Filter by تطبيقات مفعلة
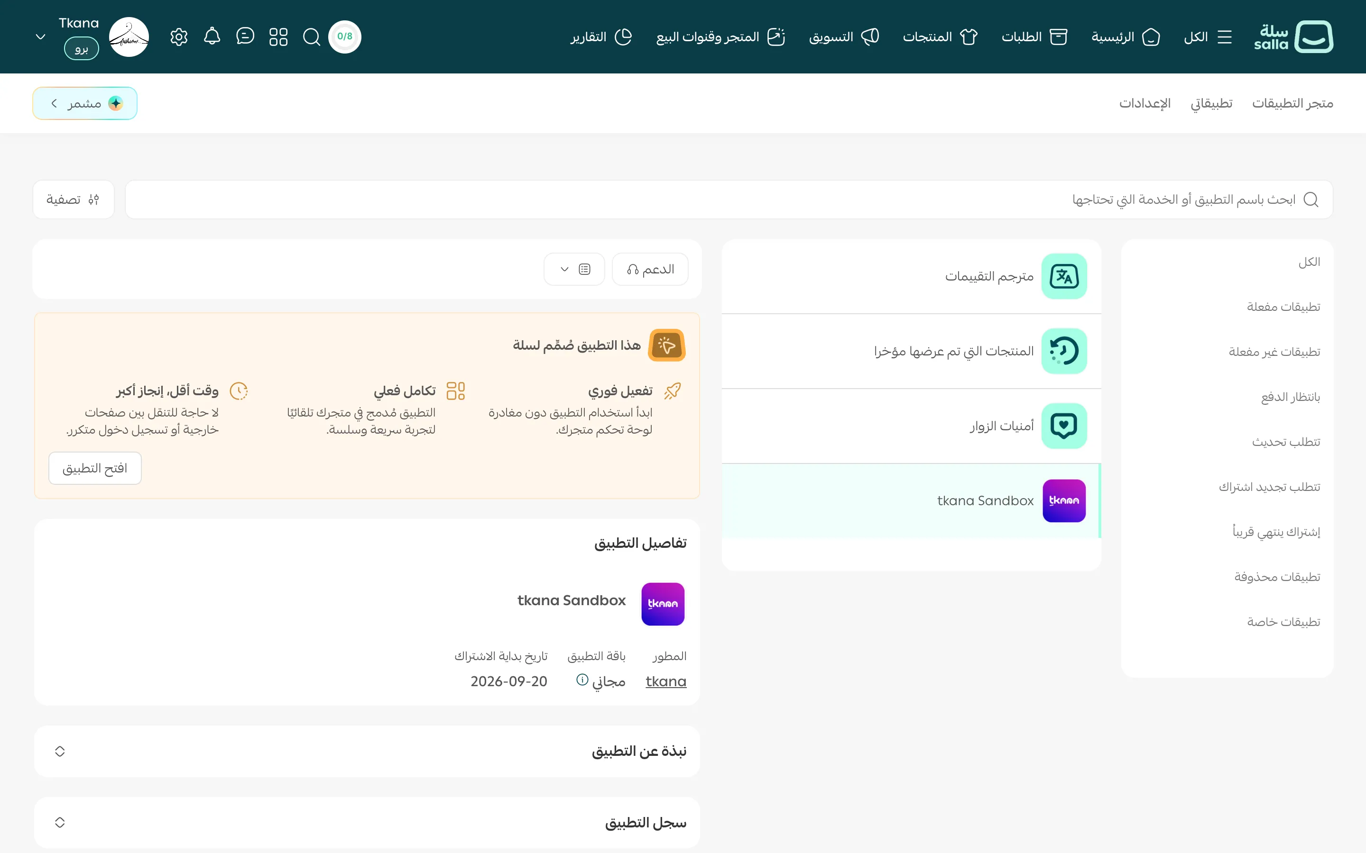Image resolution: width=1366 pixels, height=853 pixels. pyautogui.click(x=1283, y=307)
